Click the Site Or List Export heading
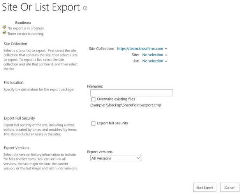The width and height of the screenshot is (243, 195). point(41,7)
